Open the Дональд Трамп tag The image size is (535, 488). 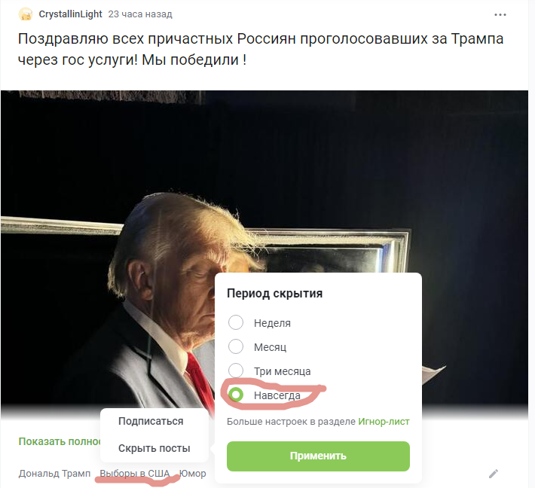54,474
